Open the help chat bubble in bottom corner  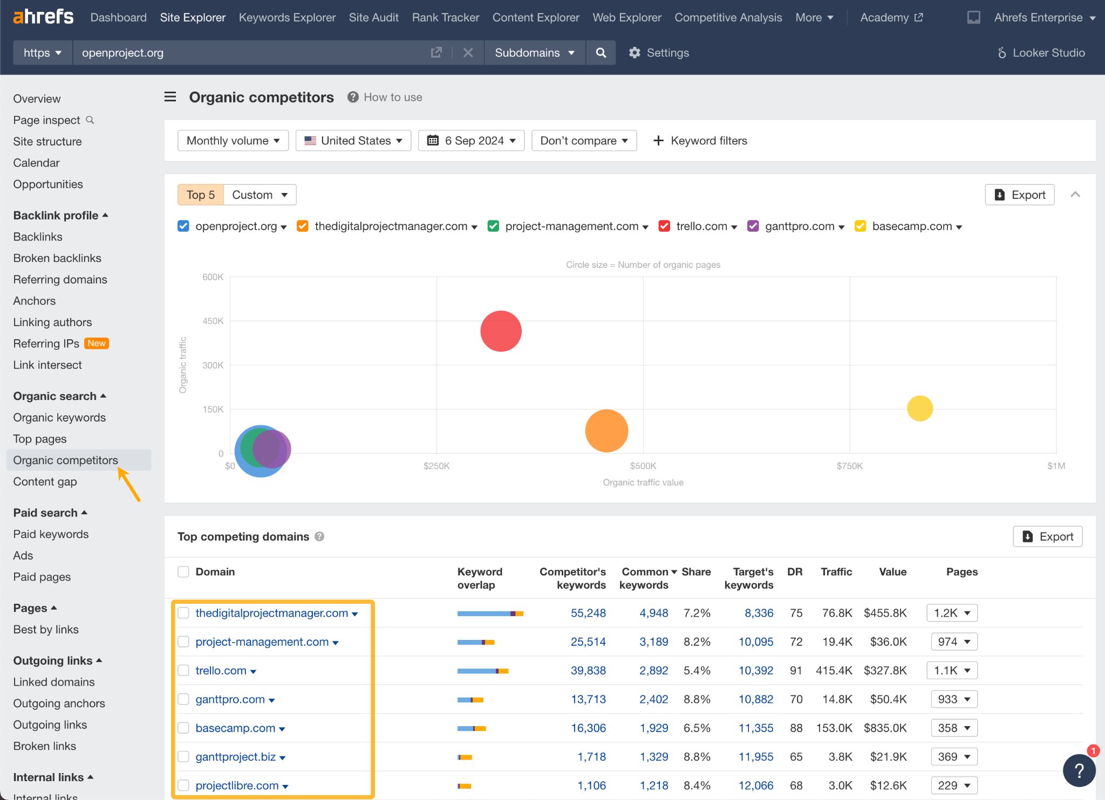[x=1079, y=770]
